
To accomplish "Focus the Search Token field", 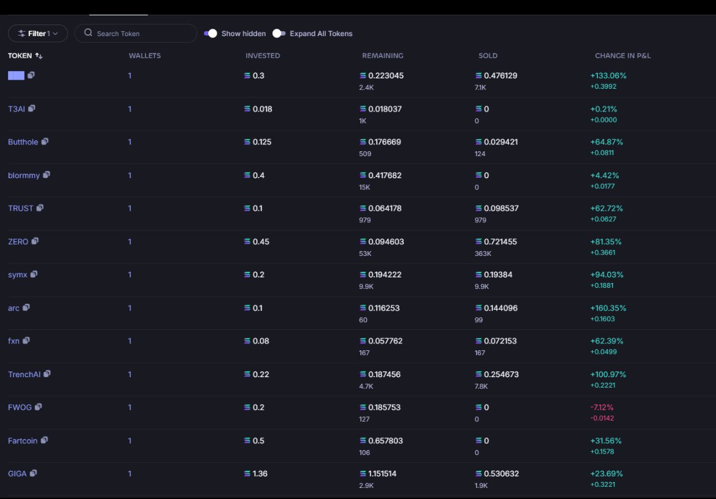I will coord(135,33).
